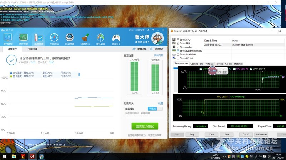Switch to 鲁大师 on the taskbar
Screen dimensions: 286x160
click(x=41, y=156)
